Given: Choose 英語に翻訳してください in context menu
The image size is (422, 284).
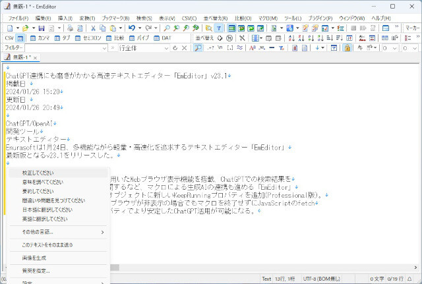Looking at the screenshot, I should [58, 219].
